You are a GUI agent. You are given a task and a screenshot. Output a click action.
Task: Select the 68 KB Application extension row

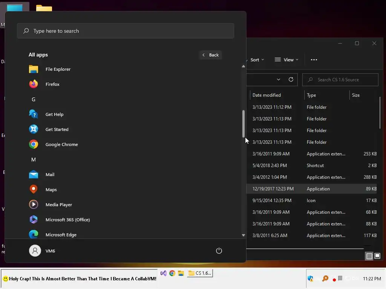pos(312,212)
